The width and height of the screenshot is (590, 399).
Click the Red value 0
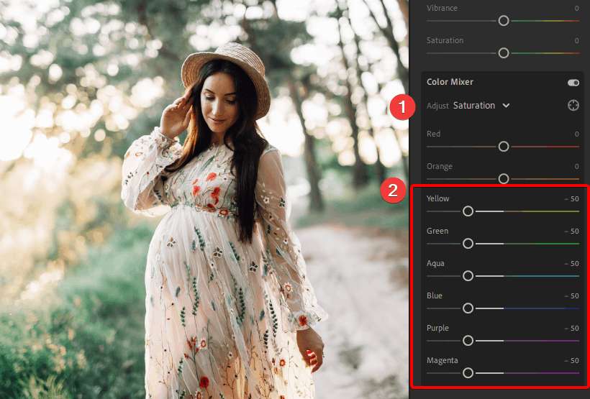[576, 134]
